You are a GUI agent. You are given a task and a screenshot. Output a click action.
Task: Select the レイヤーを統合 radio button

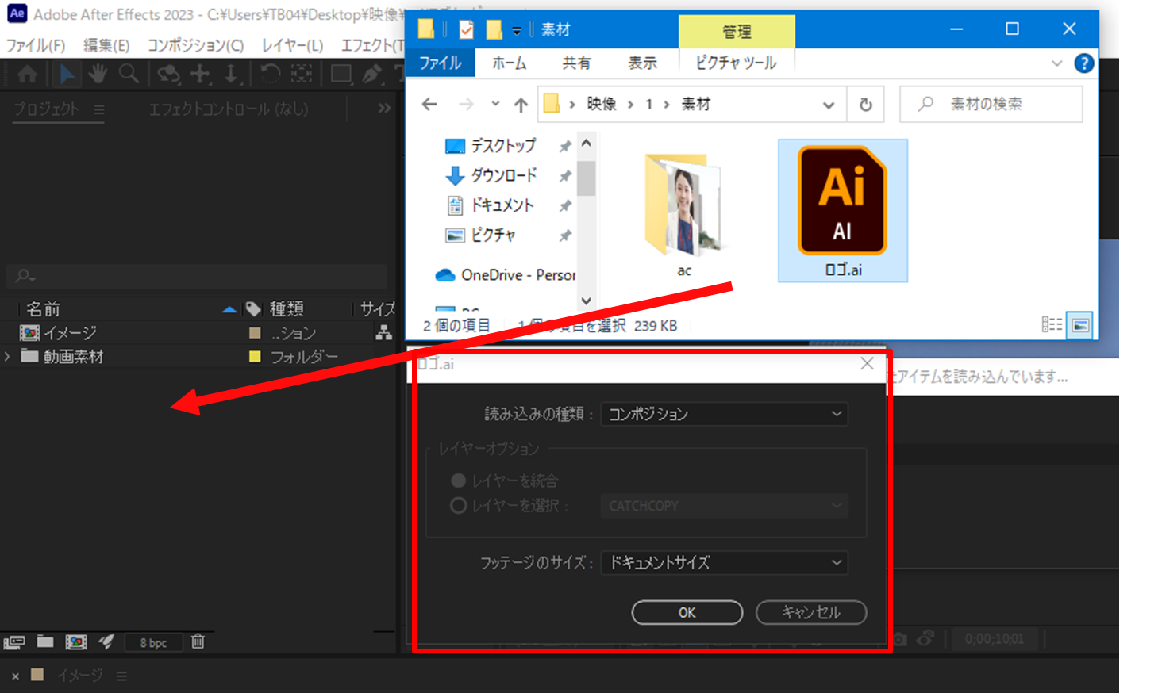(458, 481)
